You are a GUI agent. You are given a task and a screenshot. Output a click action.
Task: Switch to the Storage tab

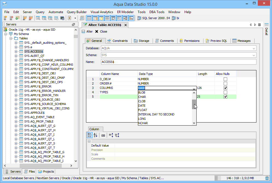(x=141, y=41)
